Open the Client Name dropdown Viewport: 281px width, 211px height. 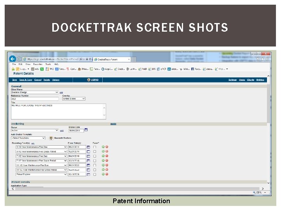(x=35, y=92)
